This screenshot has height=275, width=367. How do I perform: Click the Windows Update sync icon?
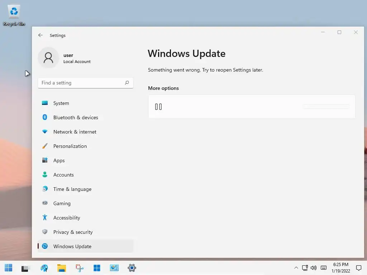click(45, 246)
